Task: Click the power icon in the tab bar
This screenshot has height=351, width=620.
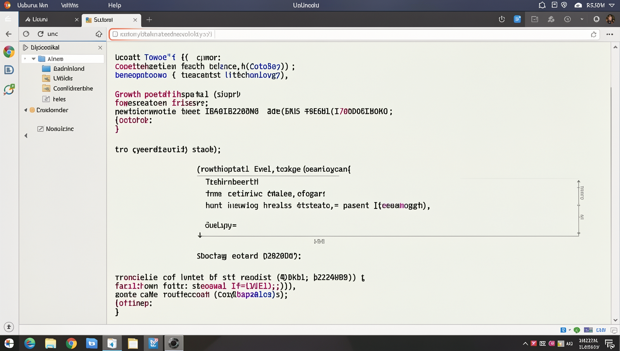Action: (x=502, y=19)
